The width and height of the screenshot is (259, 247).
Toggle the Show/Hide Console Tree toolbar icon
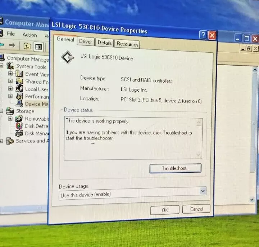point(38,46)
